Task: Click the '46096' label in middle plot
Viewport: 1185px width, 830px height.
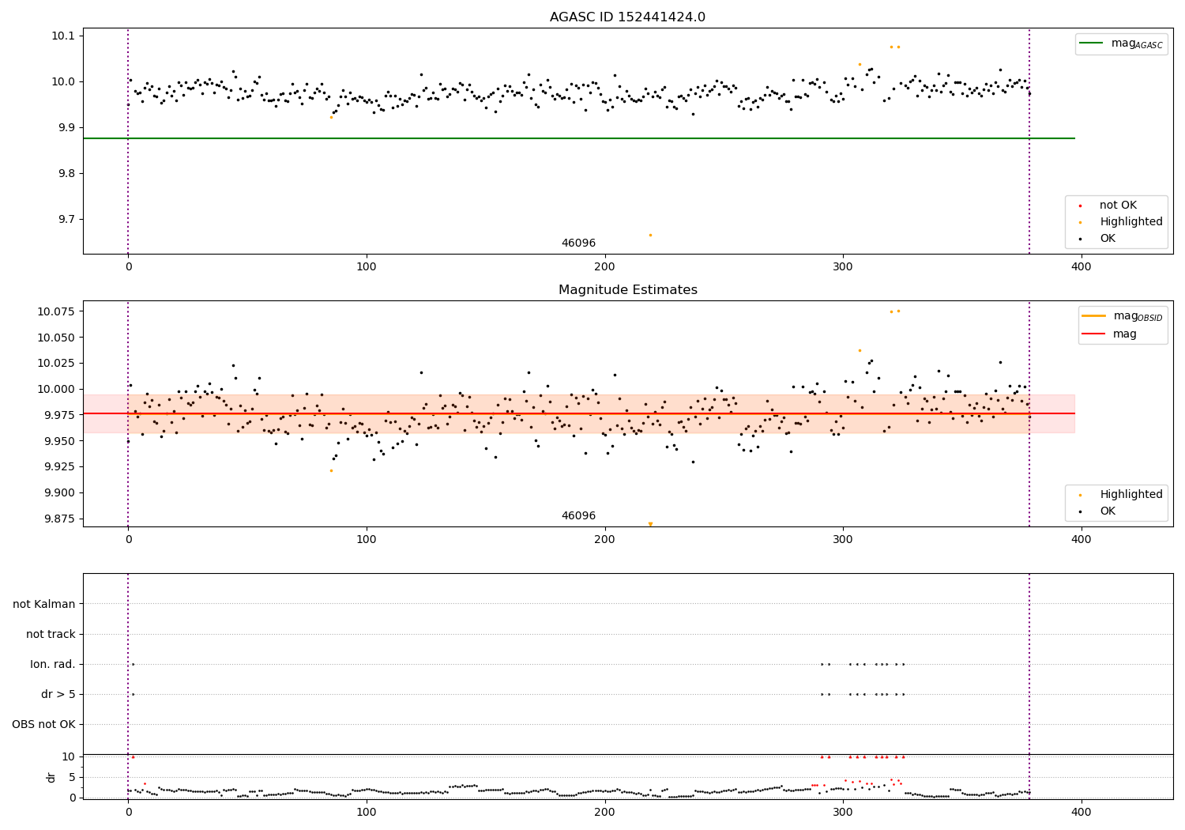Action: (x=578, y=516)
